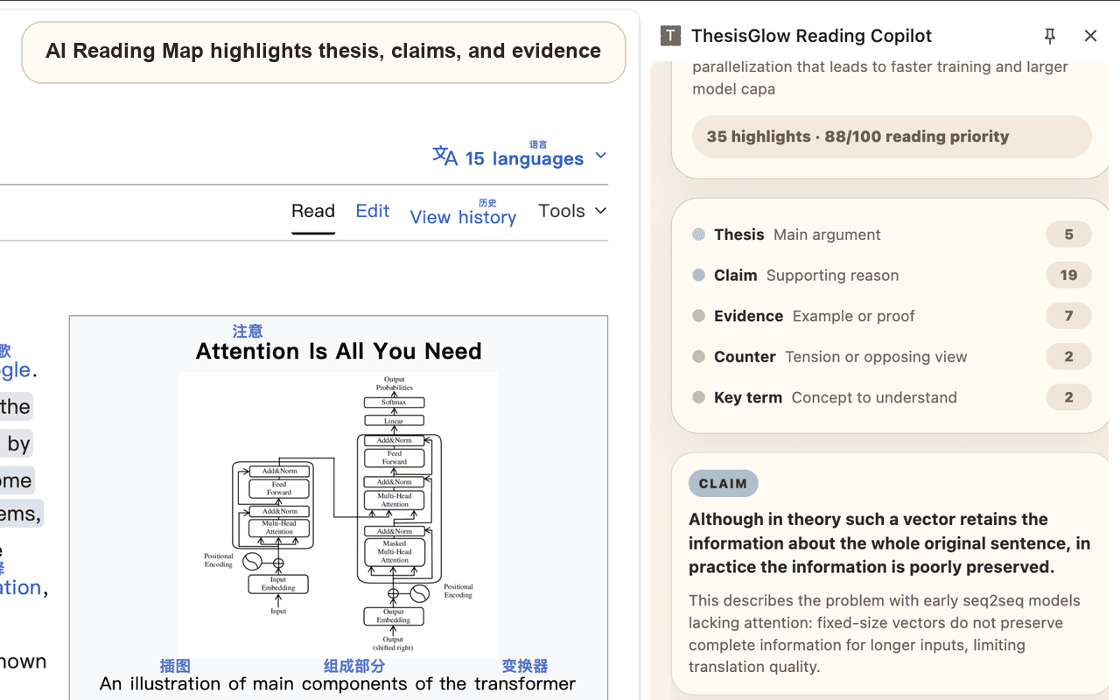Viewport: 1120px width, 700px height.
Task: Click the Thesis color dot
Action: coord(698,234)
